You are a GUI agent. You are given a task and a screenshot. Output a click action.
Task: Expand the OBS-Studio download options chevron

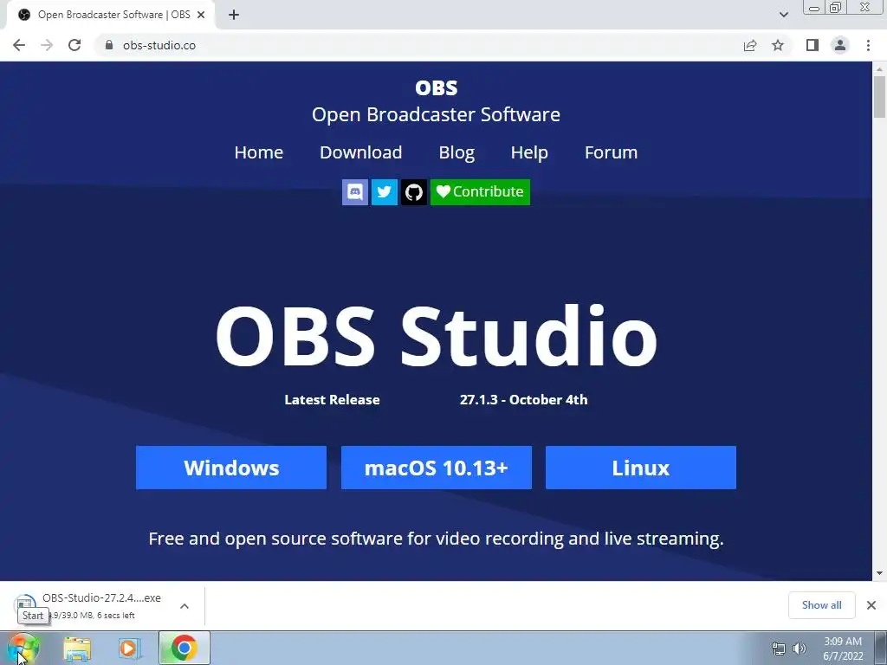point(185,606)
